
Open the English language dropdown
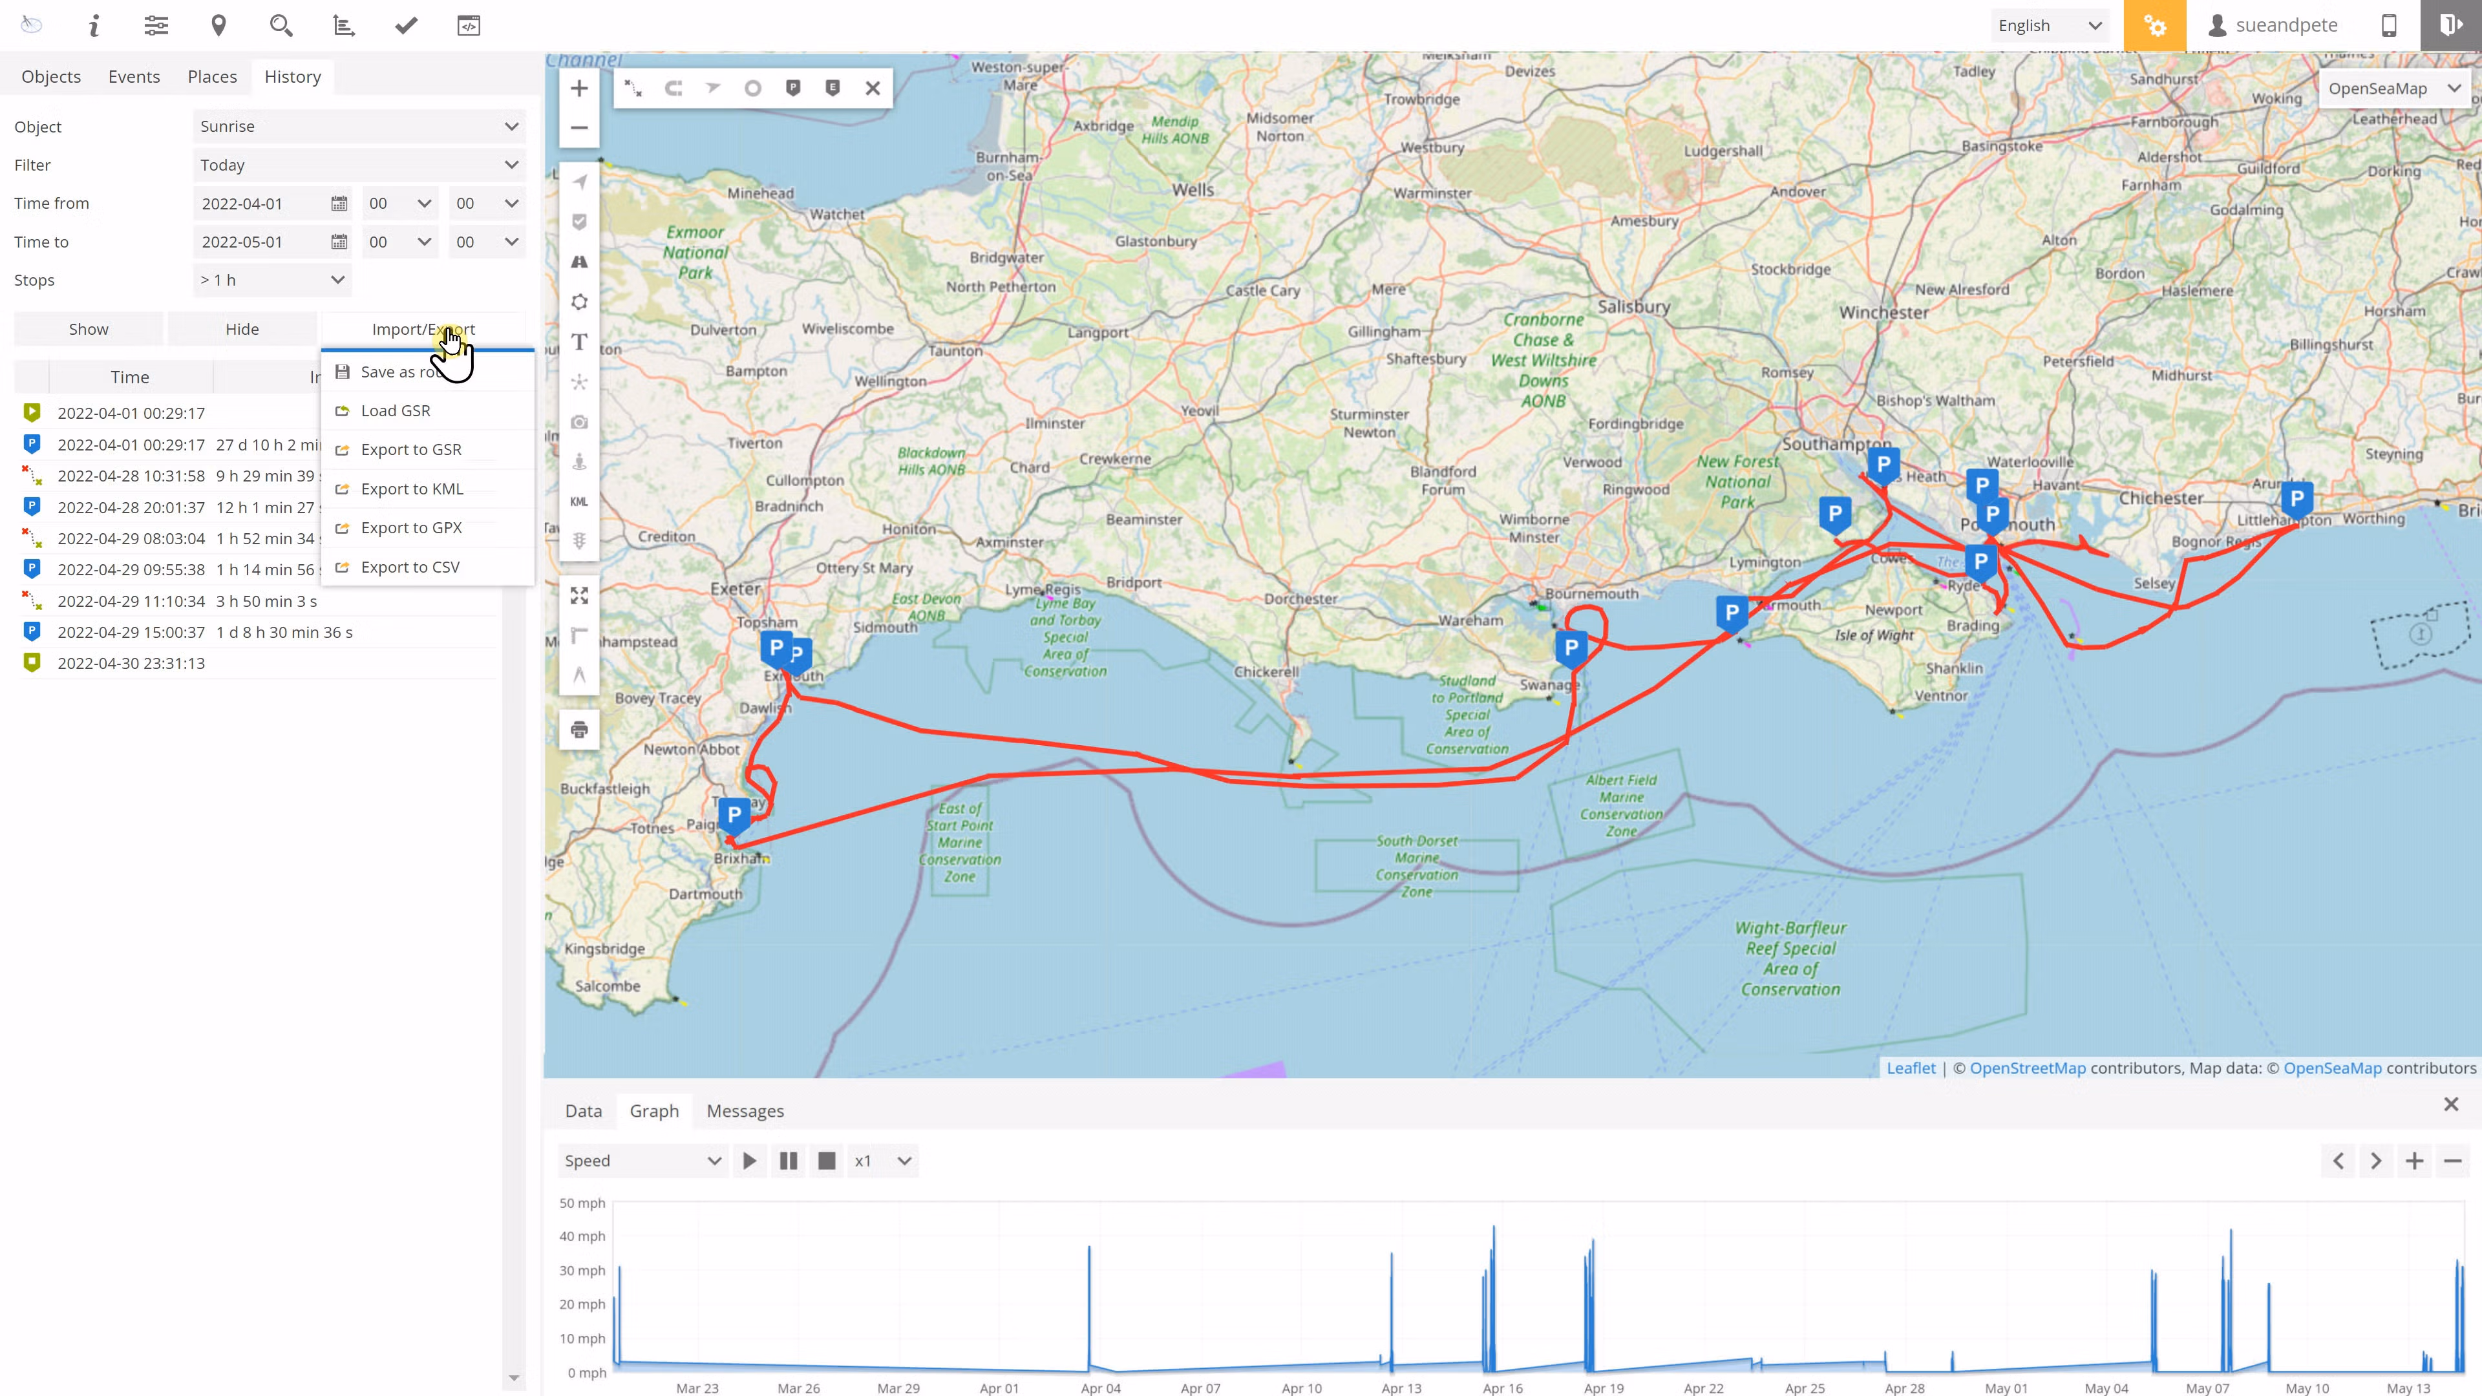pyautogui.click(x=2050, y=25)
